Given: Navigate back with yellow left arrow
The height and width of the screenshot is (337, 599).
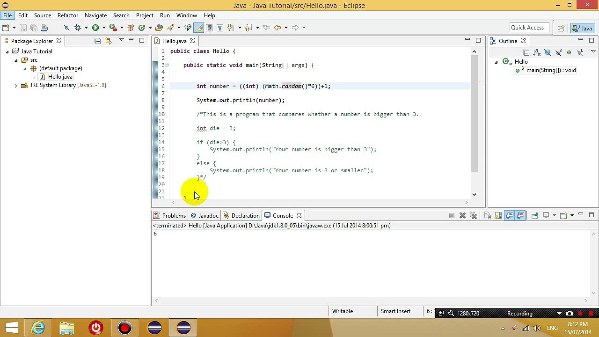Looking at the screenshot, I should click(x=278, y=28).
